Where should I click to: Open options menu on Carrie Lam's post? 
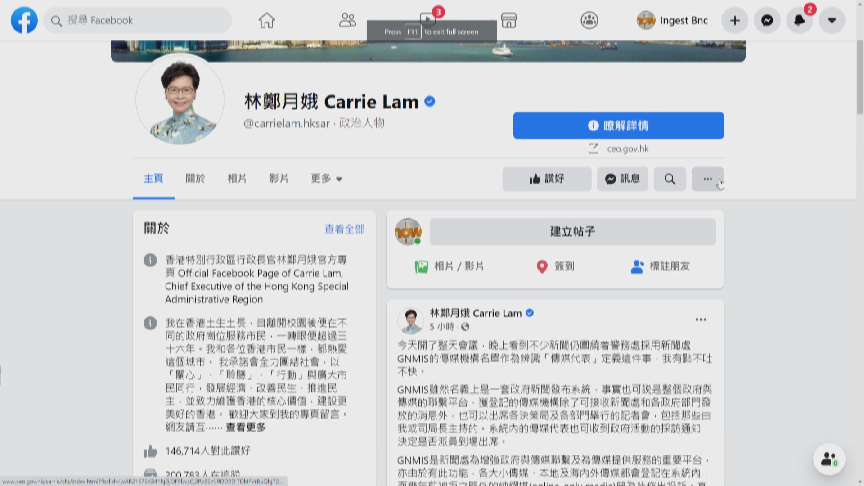(x=701, y=319)
